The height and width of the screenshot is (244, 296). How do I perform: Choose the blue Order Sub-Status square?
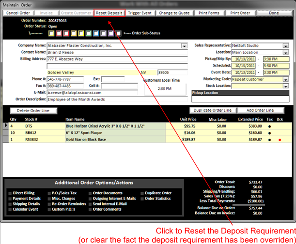click(96, 33)
